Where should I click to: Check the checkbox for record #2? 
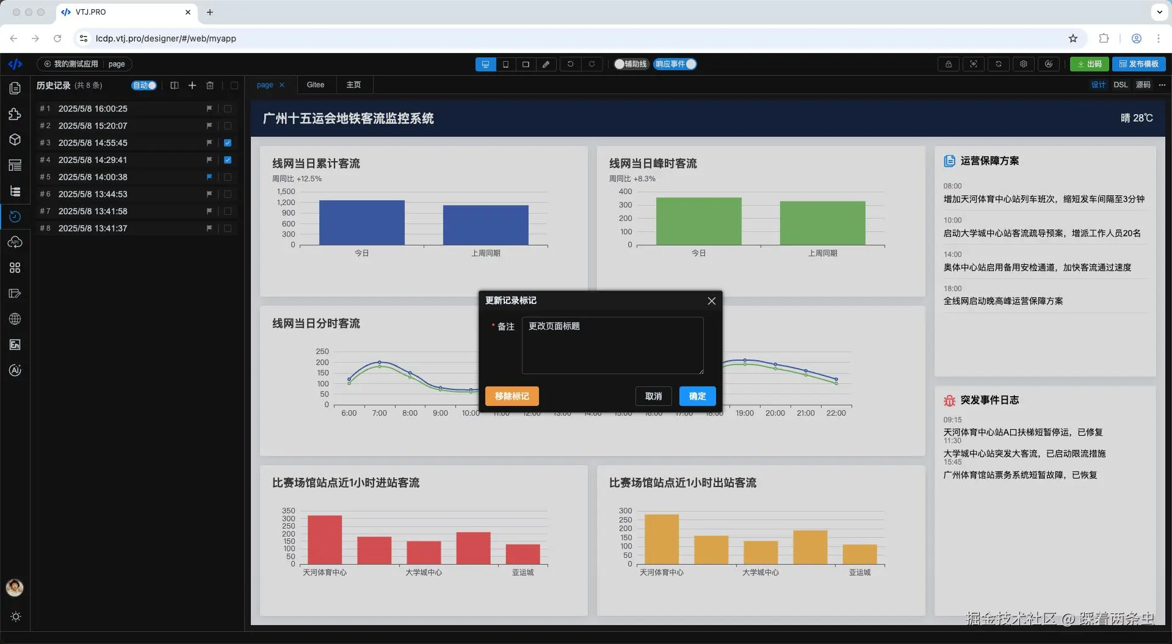click(228, 126)
